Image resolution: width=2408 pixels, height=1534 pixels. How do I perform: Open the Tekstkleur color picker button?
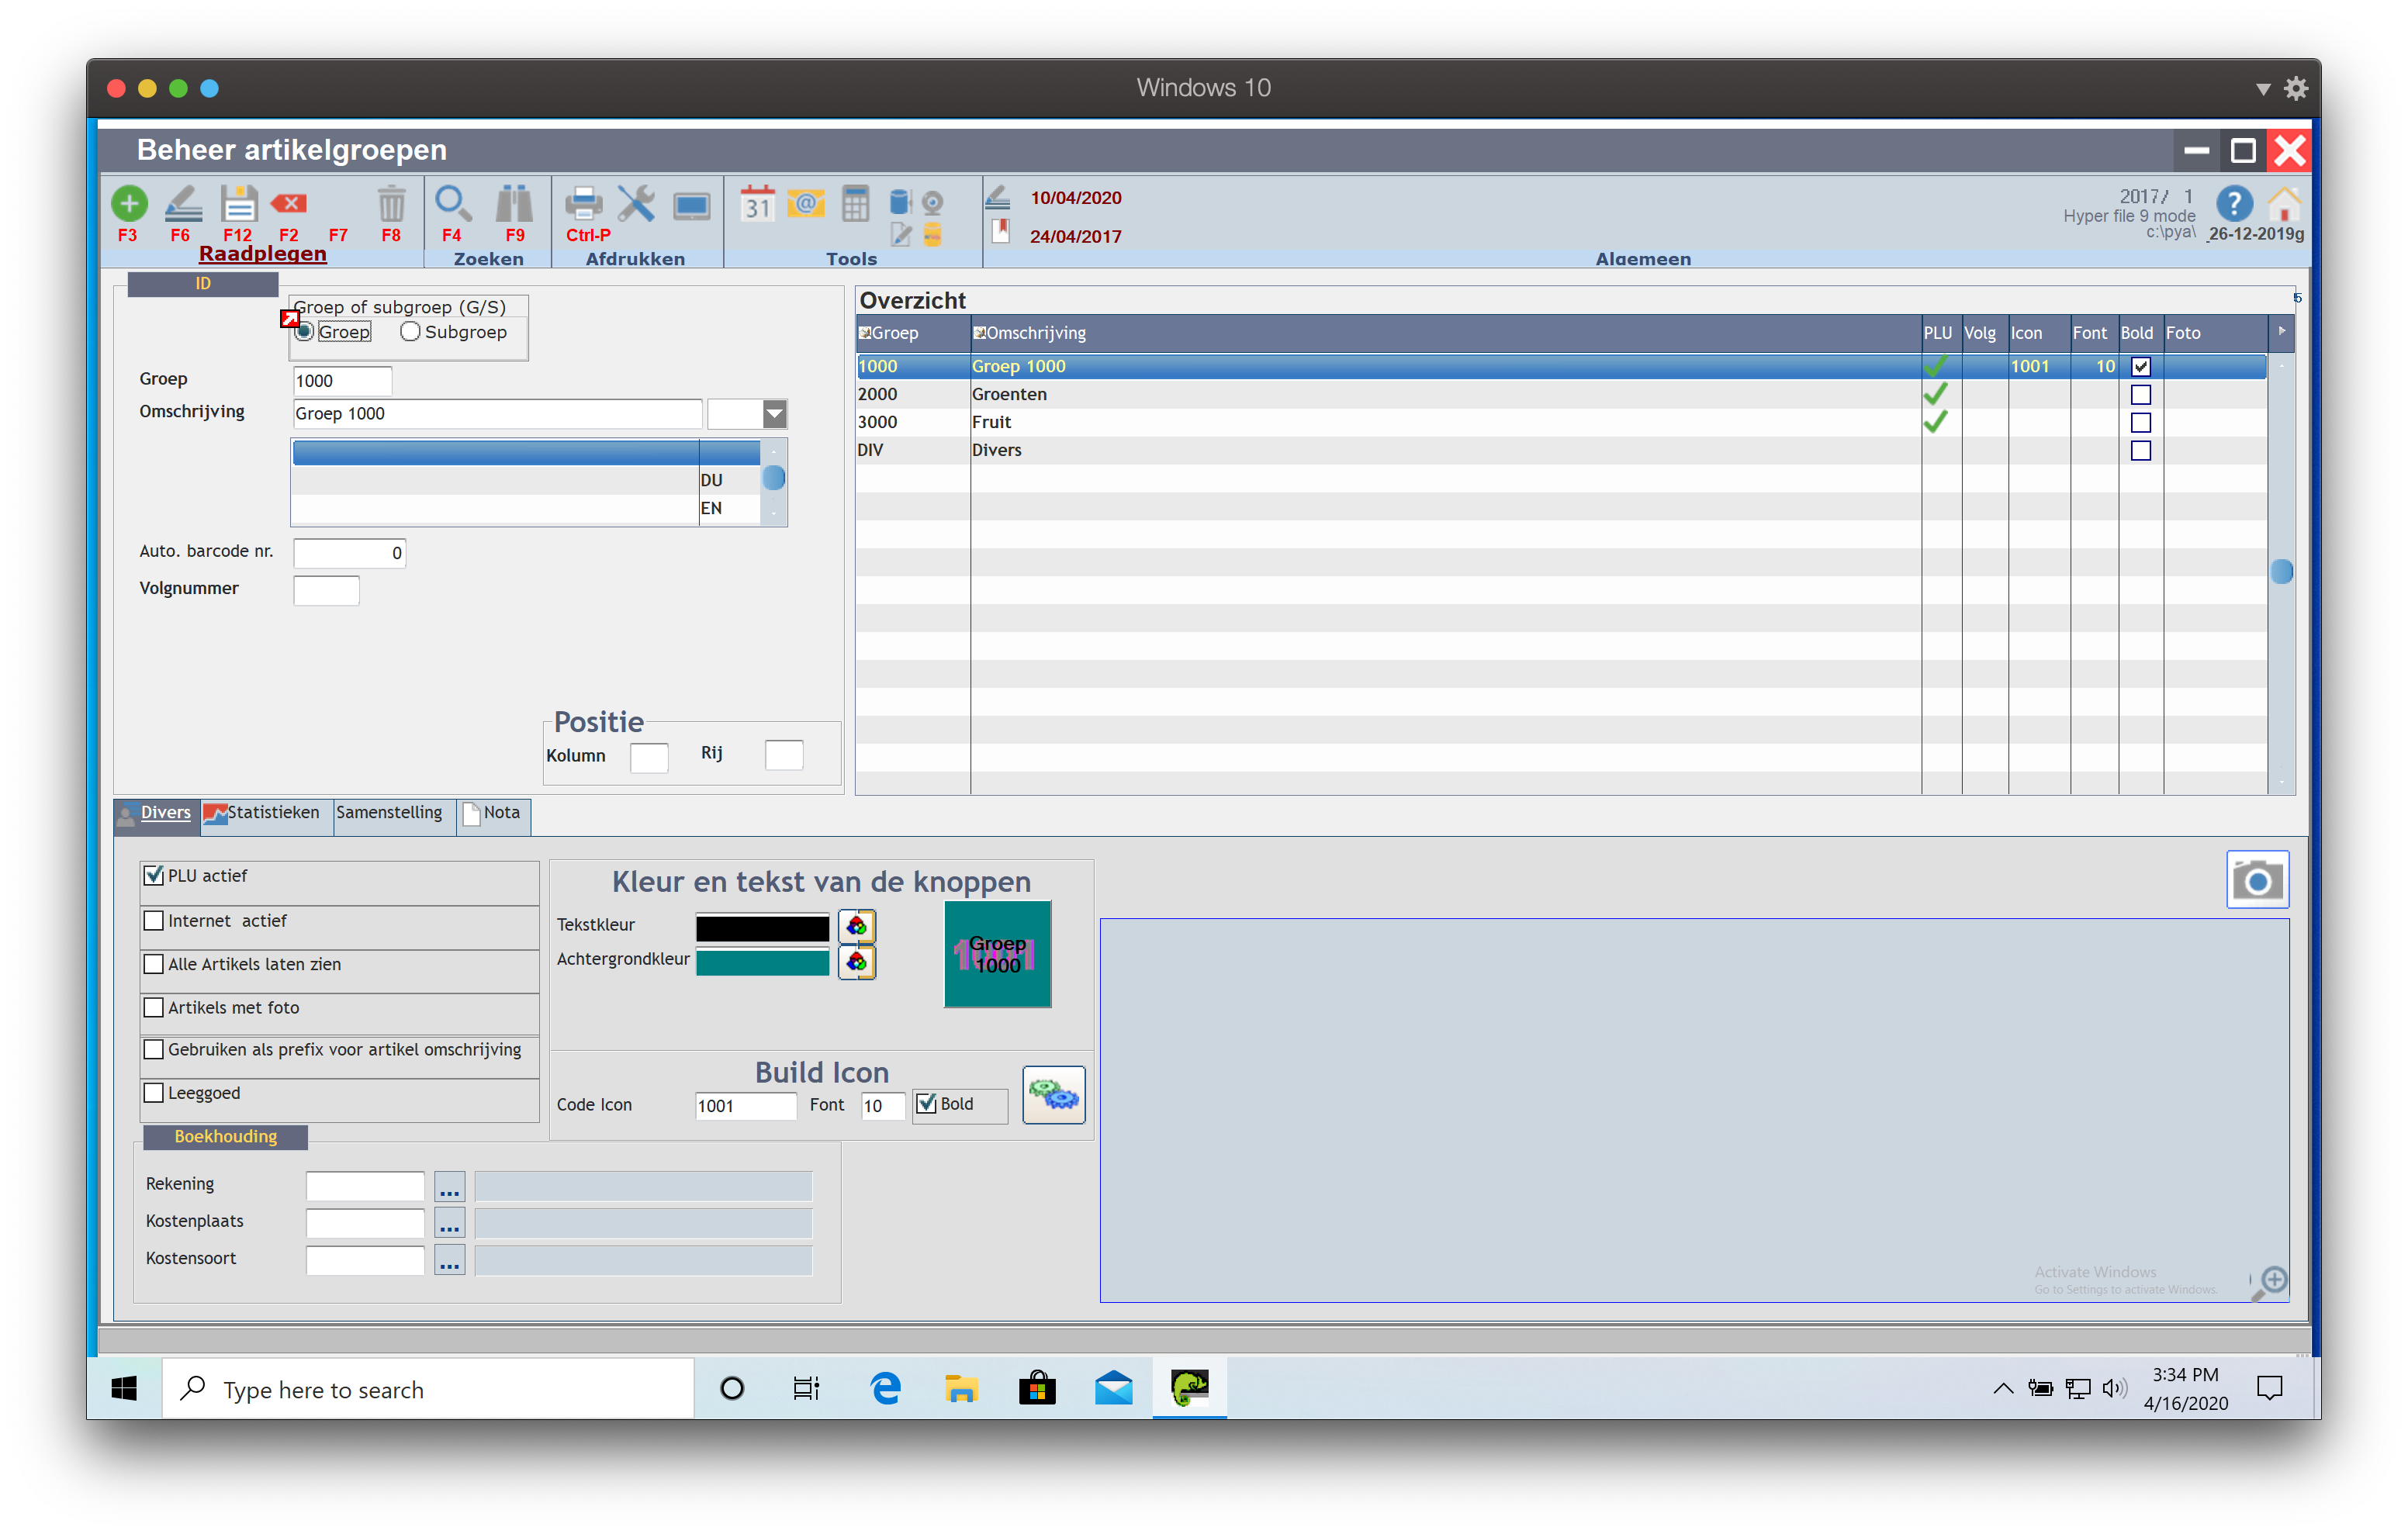click(856, 927)
